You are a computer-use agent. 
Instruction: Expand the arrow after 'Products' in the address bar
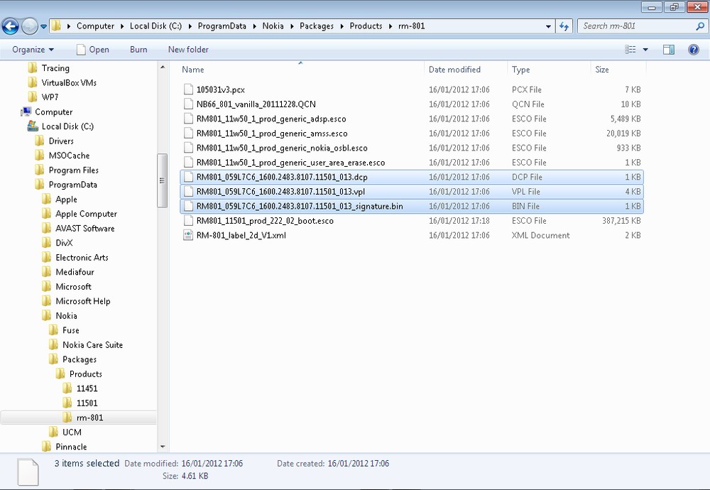tap(390, 26)
